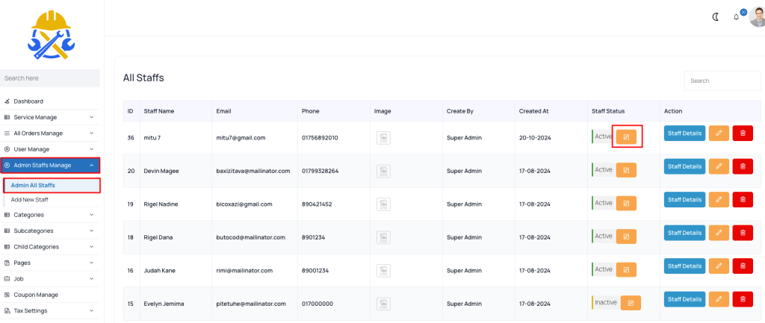Expand Service Manage chevron
This screenshot has width=765, height=323.
tap(92, 117)
